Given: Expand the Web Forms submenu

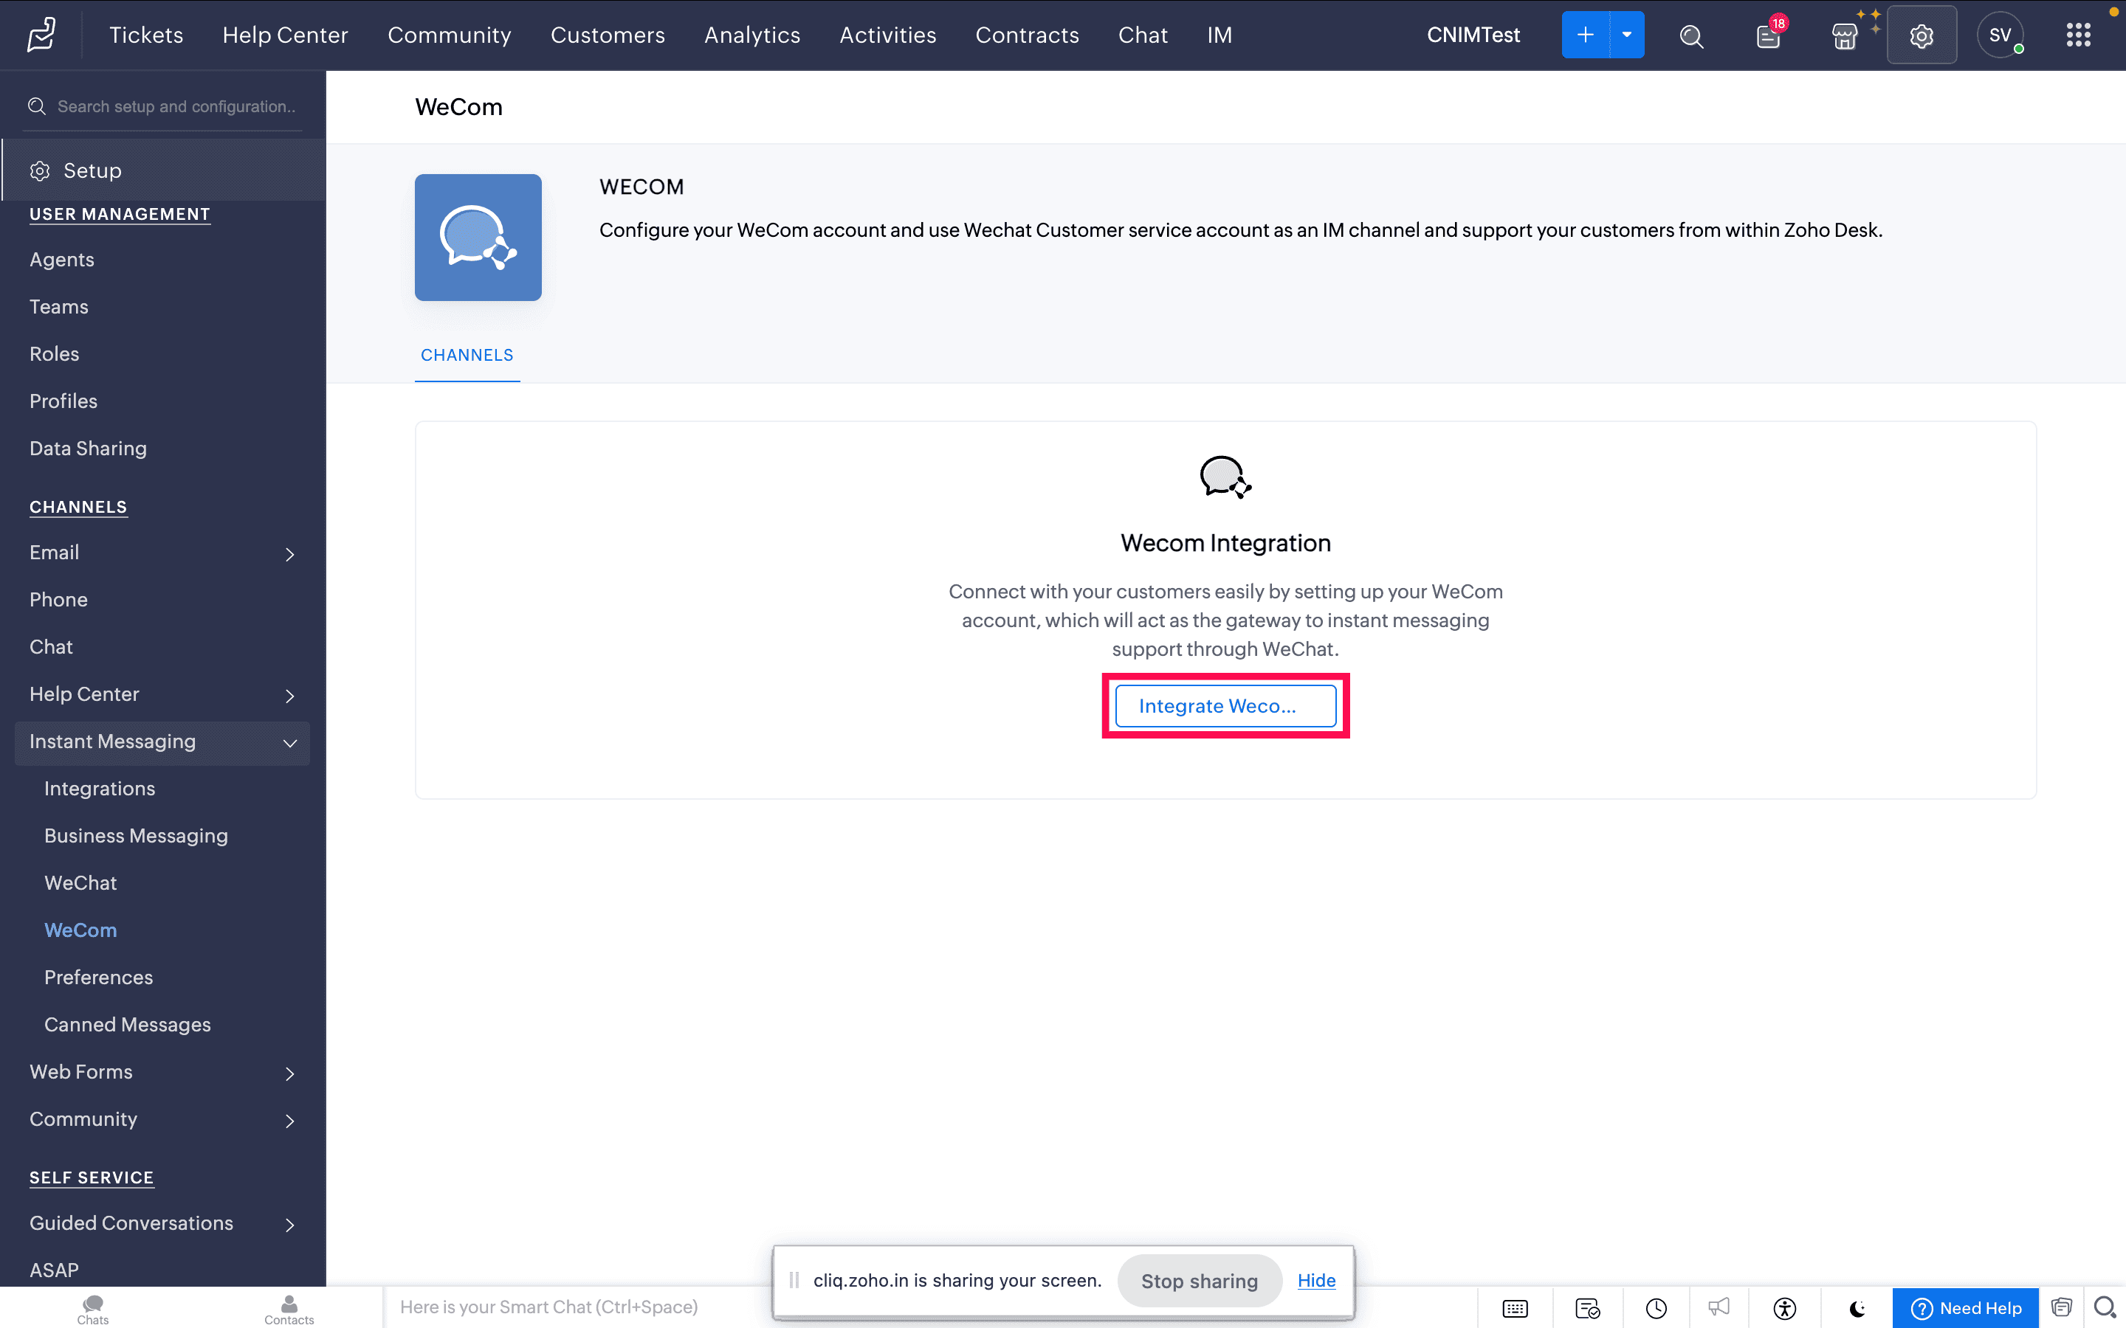Looking at the screenshot, I should point(289,1073).
